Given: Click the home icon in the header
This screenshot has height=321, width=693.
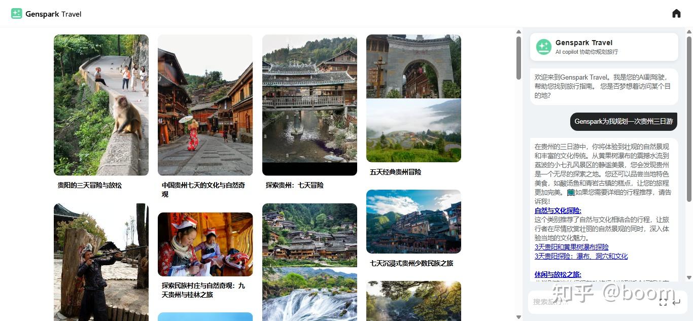Looking at the screenshot, I should pyautogui.click(x=676, y=14).
